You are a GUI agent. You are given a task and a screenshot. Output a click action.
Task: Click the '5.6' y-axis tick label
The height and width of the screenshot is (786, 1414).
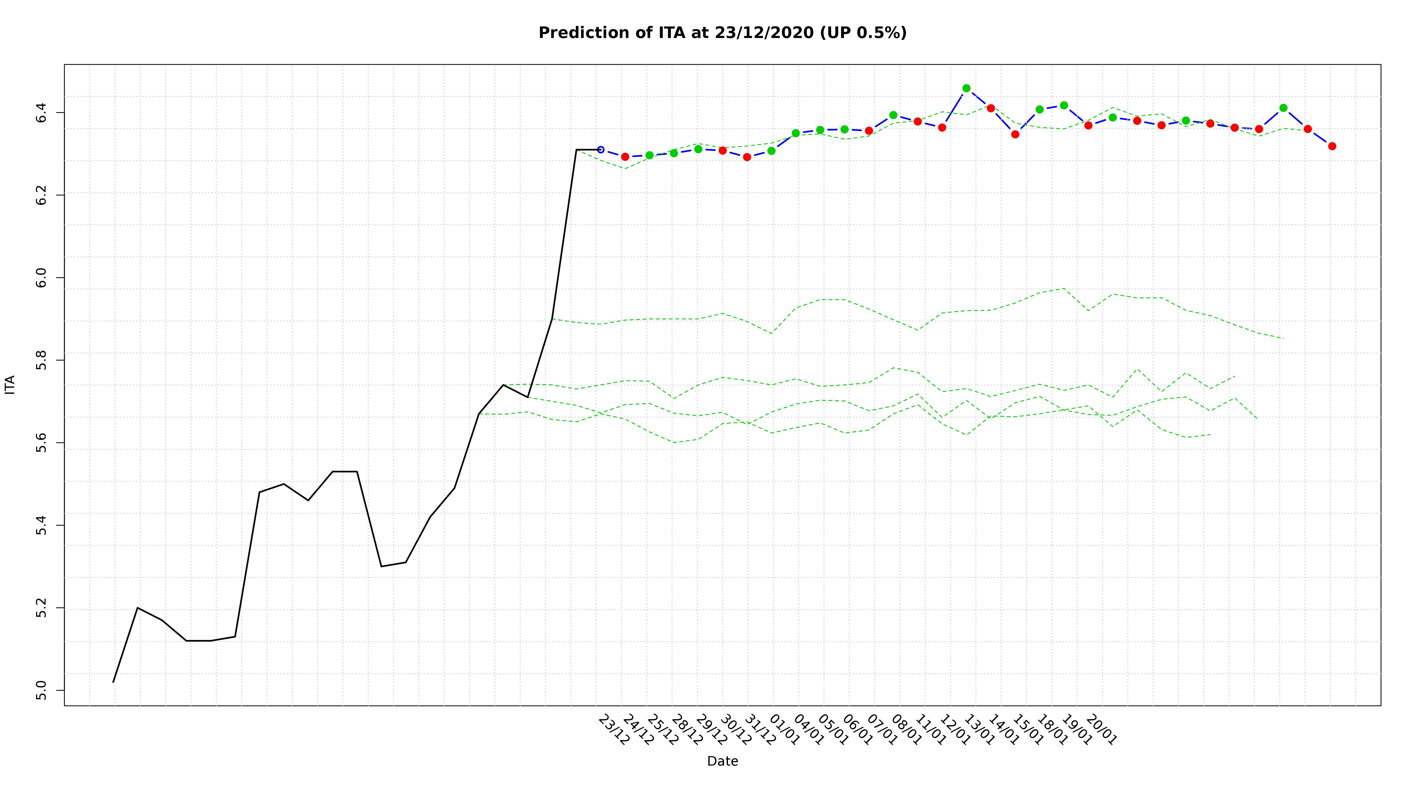41,443
